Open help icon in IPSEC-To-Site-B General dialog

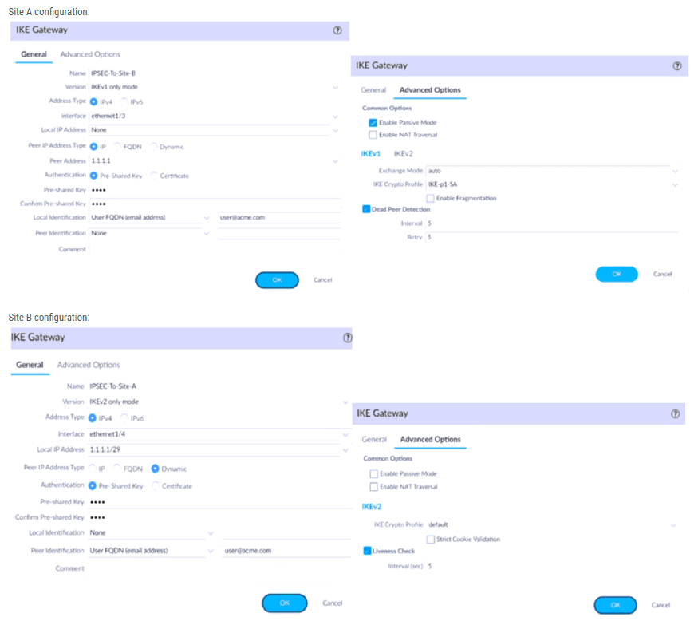click(337, 30)
